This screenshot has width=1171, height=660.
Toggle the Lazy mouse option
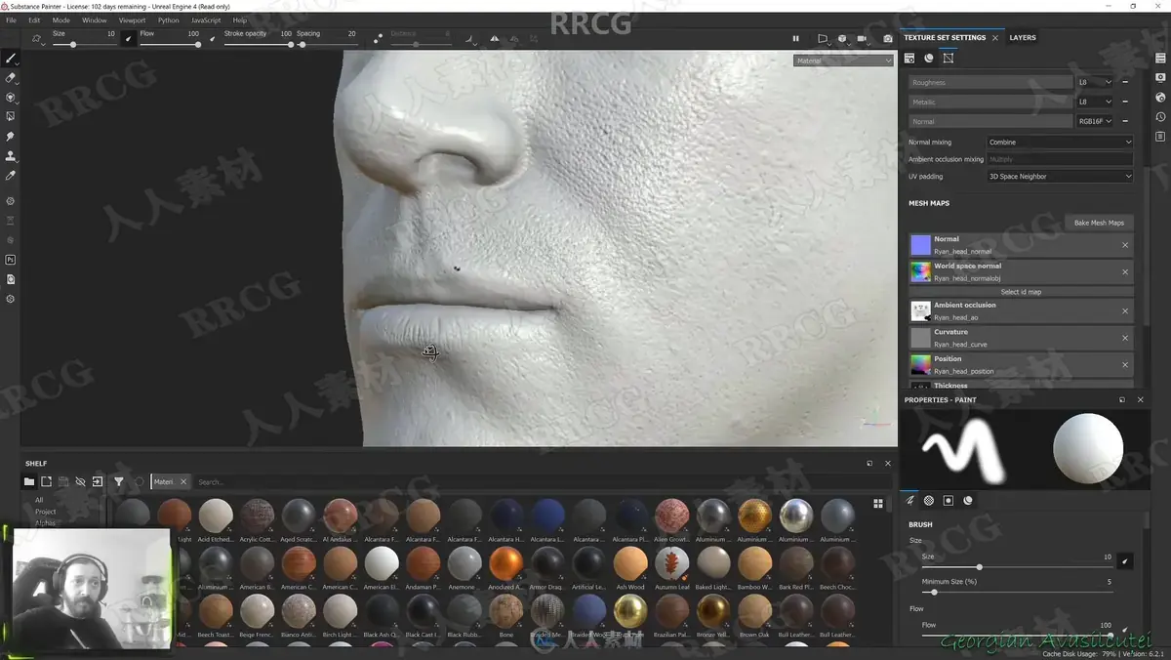pos(378,38)
